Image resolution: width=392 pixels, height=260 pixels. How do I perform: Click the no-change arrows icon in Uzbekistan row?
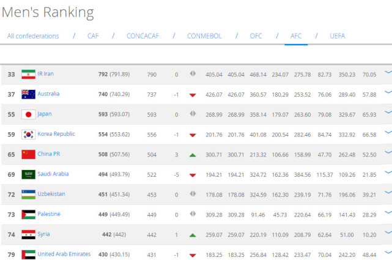(193, 194)
